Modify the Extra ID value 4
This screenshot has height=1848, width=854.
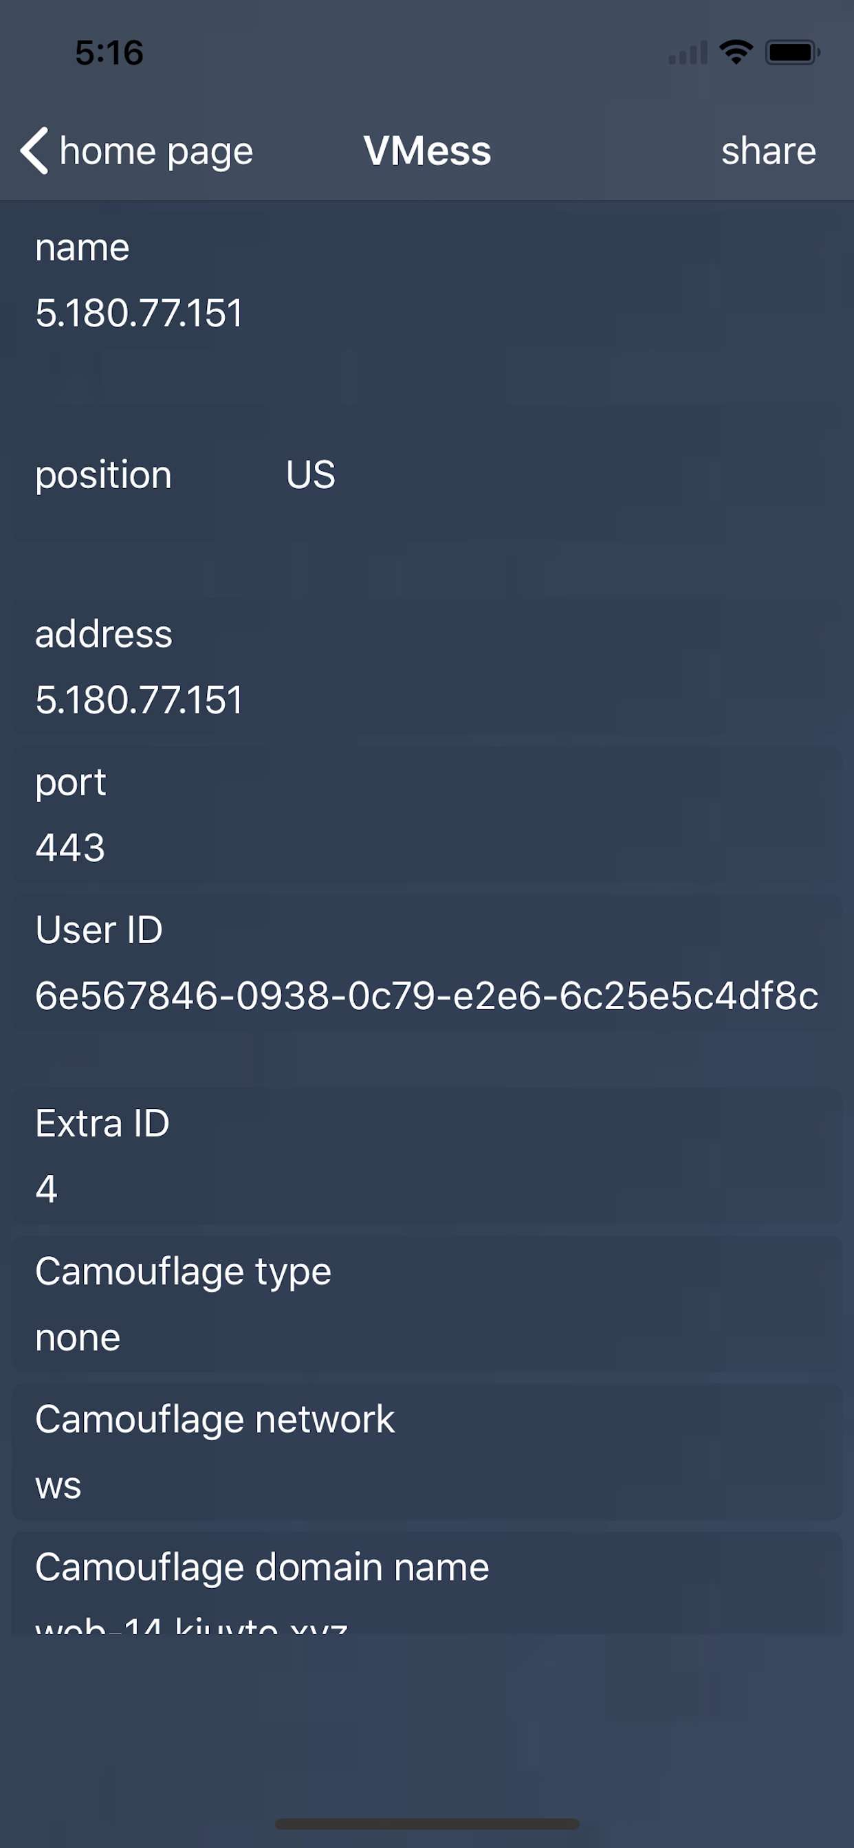point(47,1189)
